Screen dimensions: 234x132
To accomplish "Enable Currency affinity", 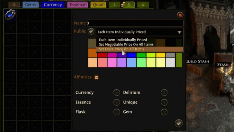I will pyautogui.click(x=117, y=92).
